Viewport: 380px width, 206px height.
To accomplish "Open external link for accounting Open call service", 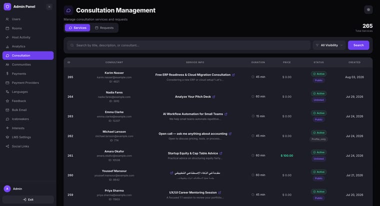I will click(230, 134).
